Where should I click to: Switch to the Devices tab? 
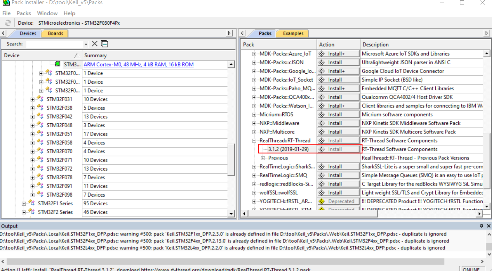(28, 33)
